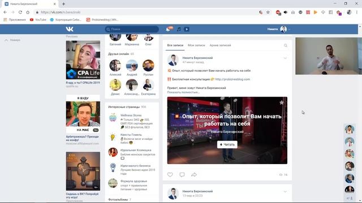
Task: Click the wall search magnifier icon
Action: coord(286,46)
